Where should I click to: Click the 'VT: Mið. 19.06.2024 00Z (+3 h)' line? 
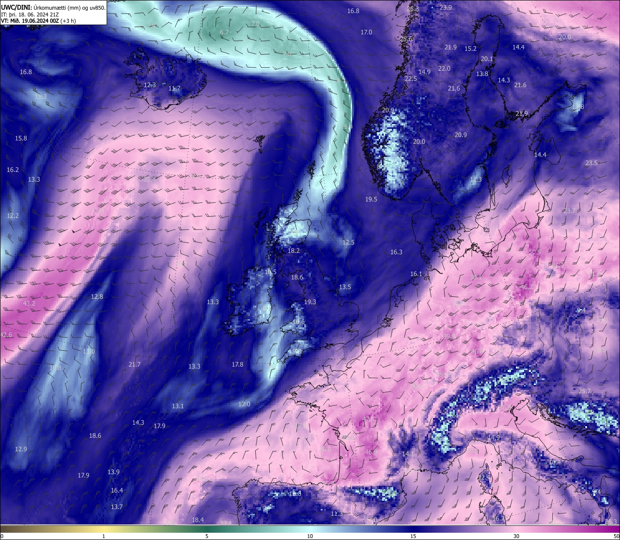click(38, 21)
